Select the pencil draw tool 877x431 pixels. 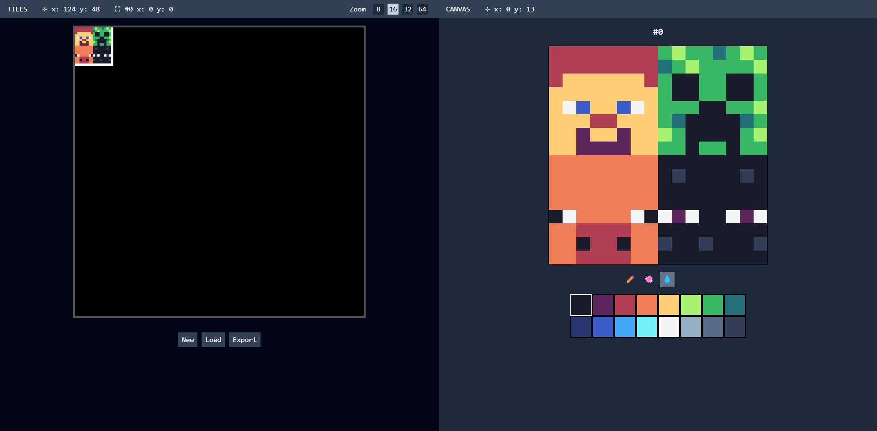click(631, 279)
